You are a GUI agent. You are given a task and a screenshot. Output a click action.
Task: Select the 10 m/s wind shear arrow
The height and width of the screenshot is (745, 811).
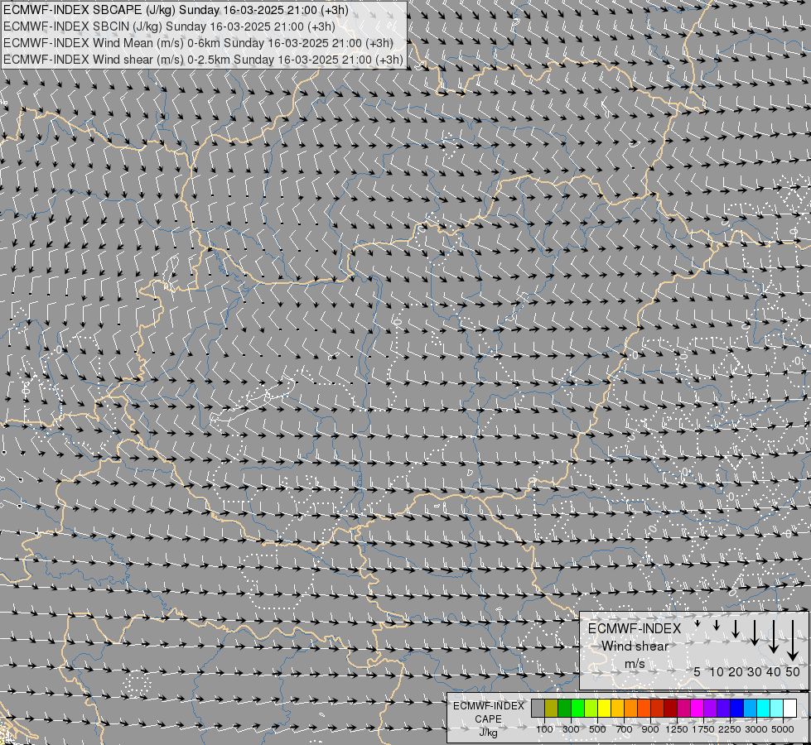pos(717,625)
